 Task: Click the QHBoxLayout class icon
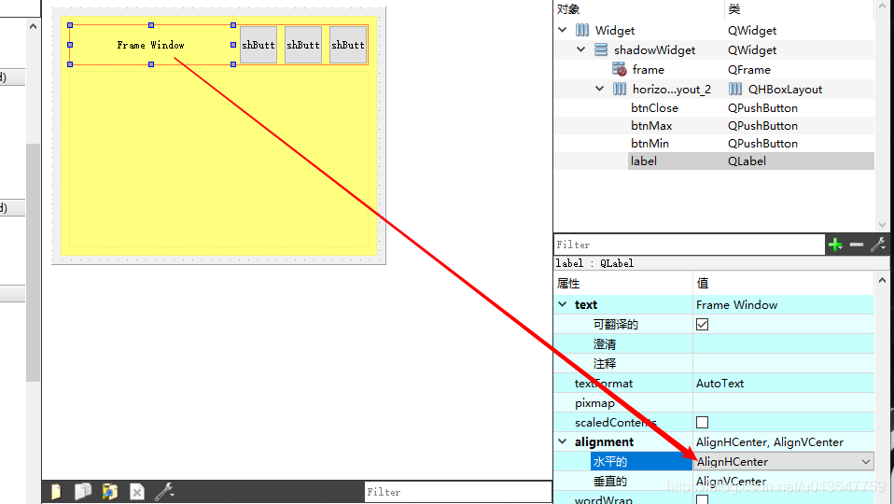(735, 89)
